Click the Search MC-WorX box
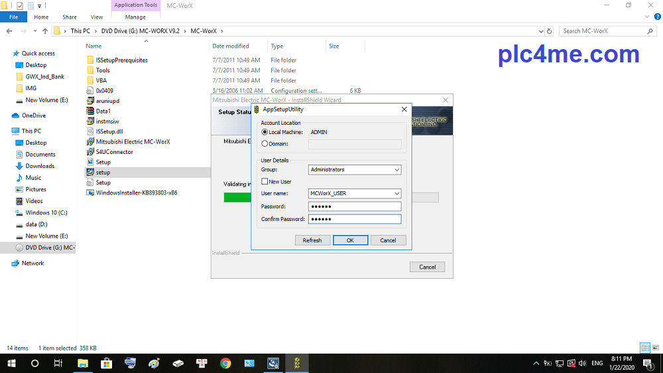663x373 pixels. point(607,31)
